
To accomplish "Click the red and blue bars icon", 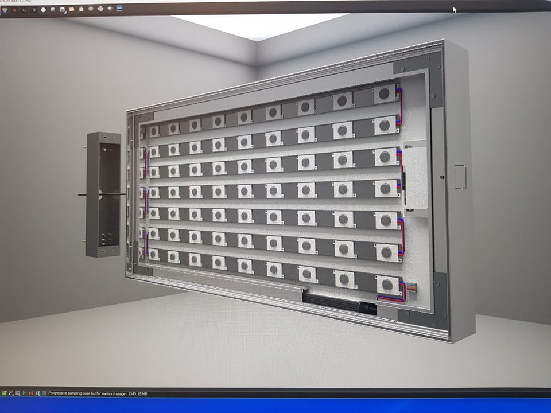I will 38,393.
